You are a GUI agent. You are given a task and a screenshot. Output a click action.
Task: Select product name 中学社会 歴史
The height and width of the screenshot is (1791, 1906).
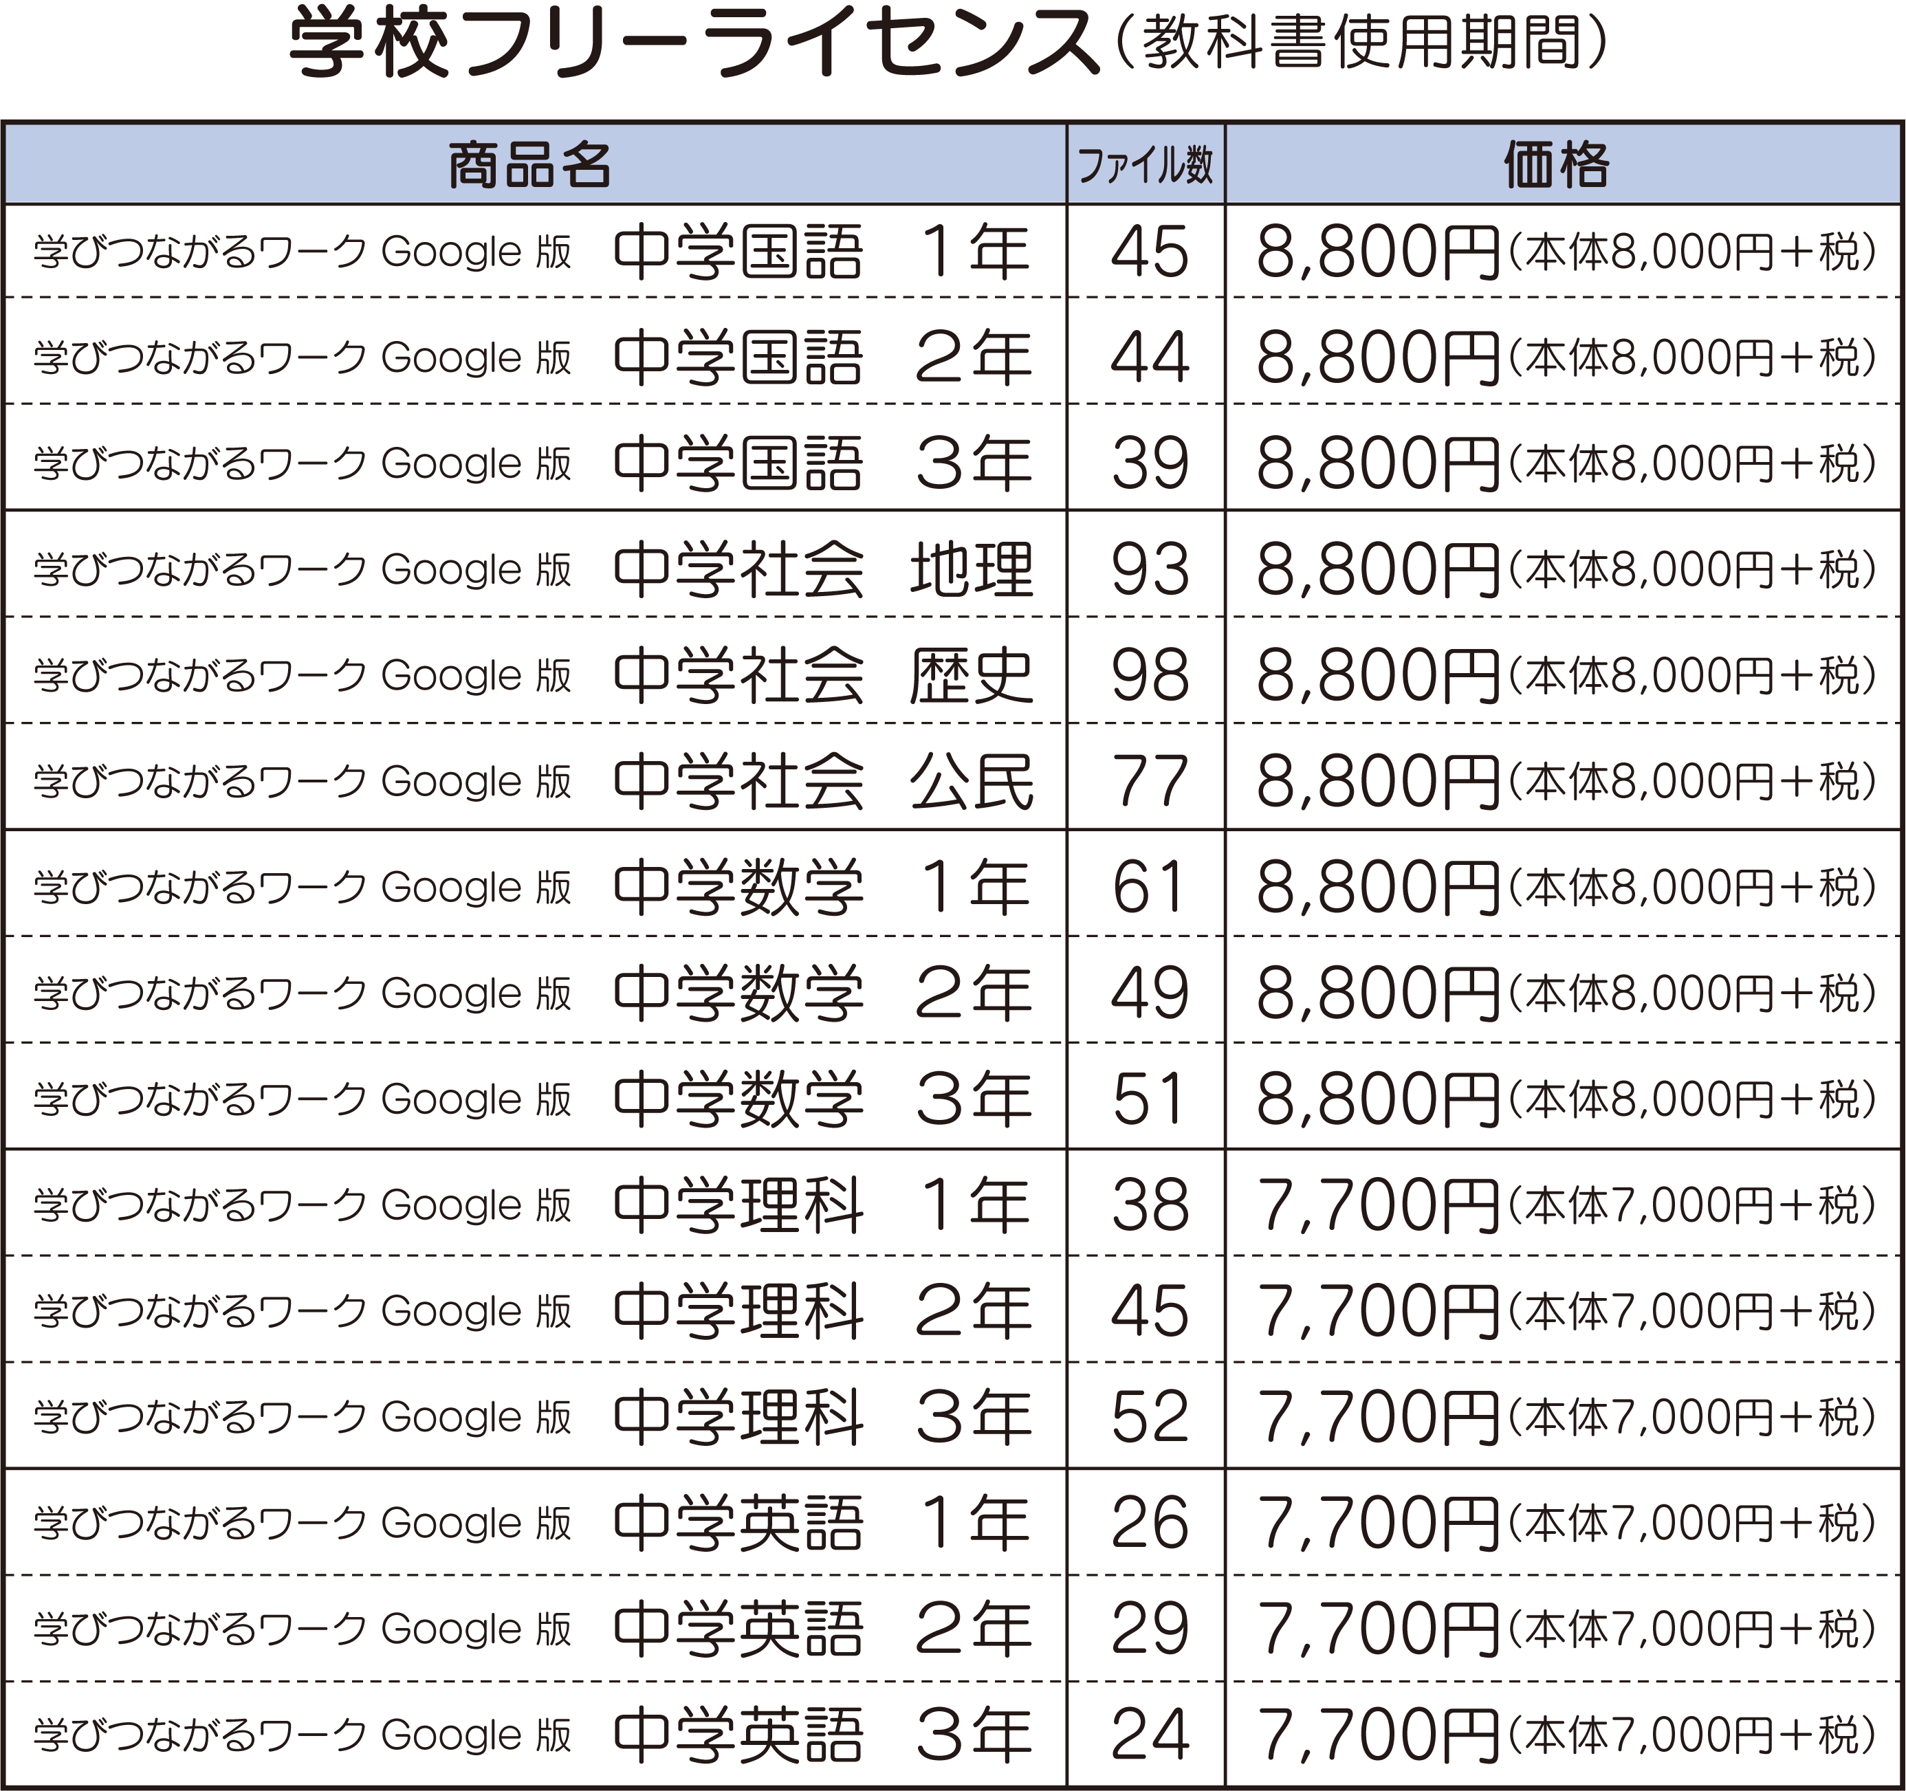[822, 676]
